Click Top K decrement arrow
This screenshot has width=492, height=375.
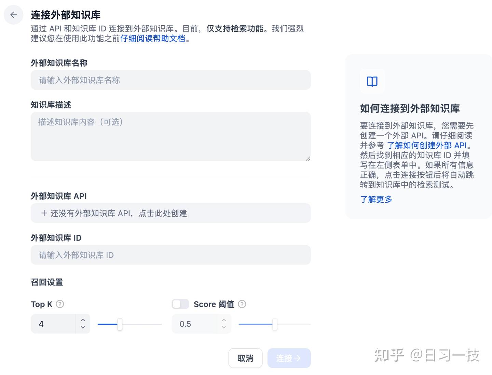pos(82,328)
